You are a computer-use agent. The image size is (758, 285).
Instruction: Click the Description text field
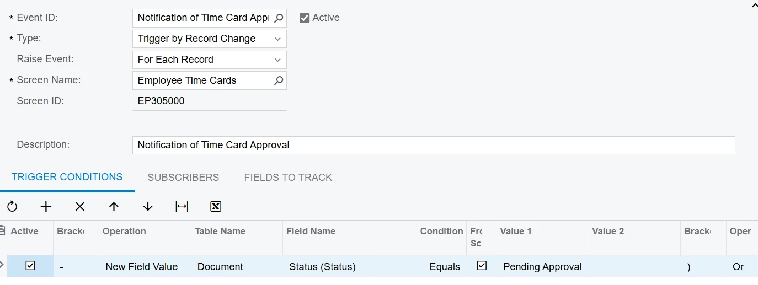pos(433,145)
